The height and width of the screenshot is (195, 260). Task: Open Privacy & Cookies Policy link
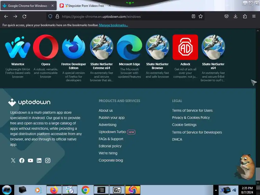point(191,118)
